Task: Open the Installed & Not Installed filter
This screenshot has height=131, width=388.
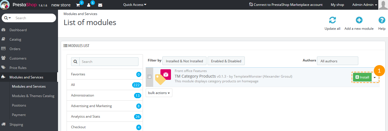Action: pos(184,61)
